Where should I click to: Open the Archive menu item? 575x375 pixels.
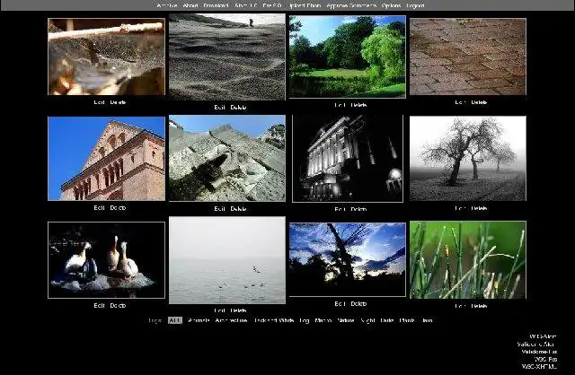[x=167, y=5]
